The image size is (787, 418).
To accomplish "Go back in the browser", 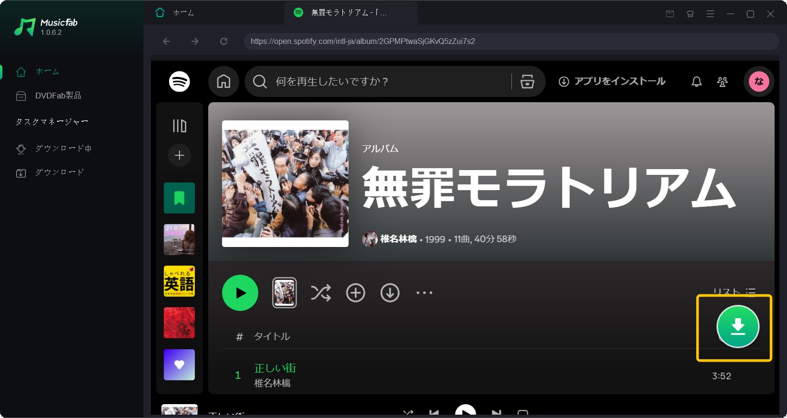I will (167, 42).
